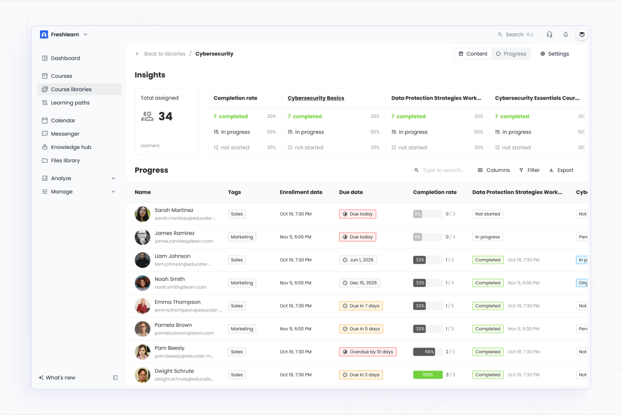Image resolution: width=622 pixels, height=415 pixels.
Task: Select the Messenger icon
Action: (45, 134)
